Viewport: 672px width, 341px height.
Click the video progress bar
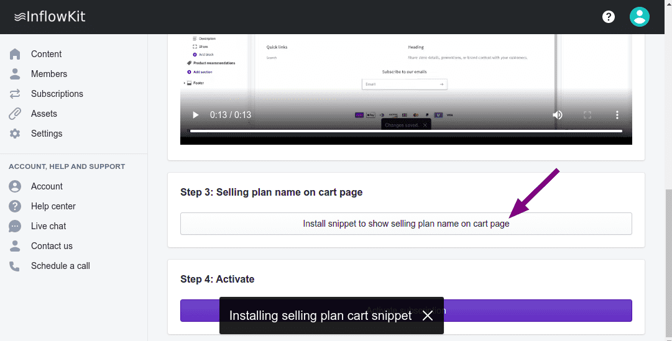406,131
